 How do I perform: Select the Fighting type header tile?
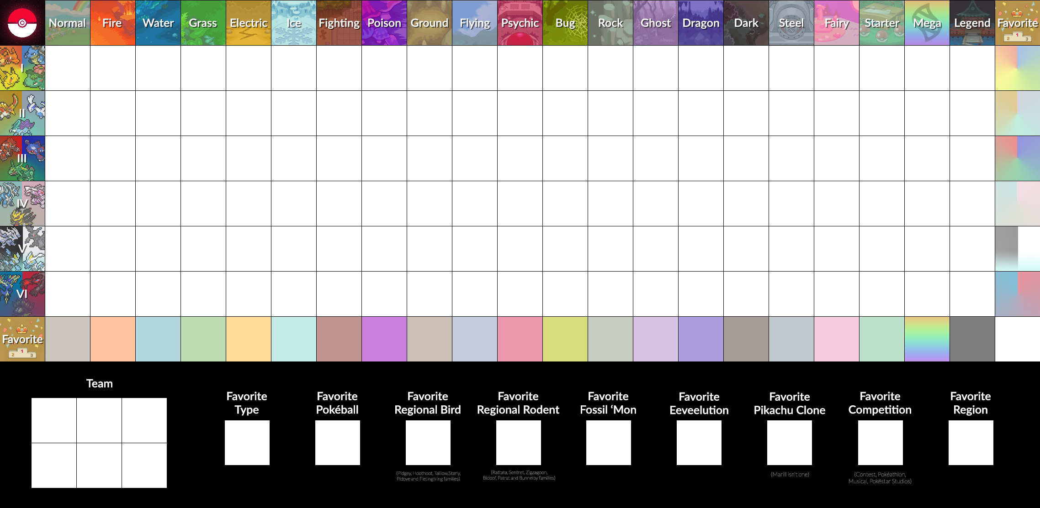339,23
